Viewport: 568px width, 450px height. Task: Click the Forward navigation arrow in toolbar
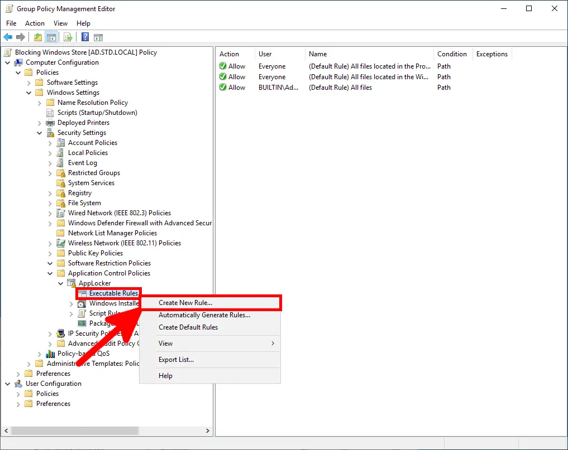pos(20,37)
